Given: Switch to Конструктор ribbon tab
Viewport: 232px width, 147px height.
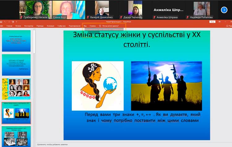Looking at the screenshot, I should [x=29, y=26].
